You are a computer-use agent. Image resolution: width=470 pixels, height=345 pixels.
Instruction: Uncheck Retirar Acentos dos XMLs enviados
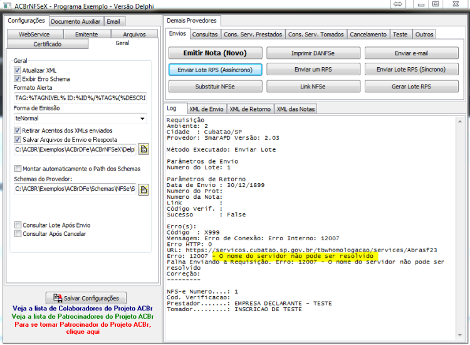point(18,130)
